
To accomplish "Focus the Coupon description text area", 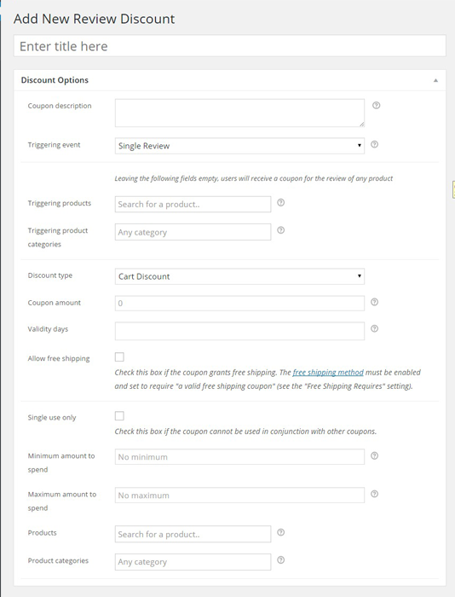I will [239, 113].
